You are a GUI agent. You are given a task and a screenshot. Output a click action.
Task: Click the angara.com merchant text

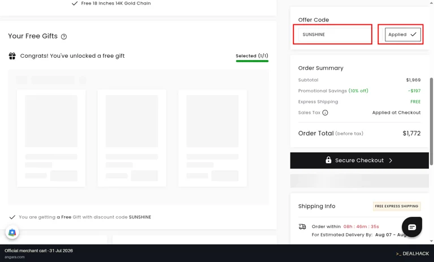click(x=14, y=257)
